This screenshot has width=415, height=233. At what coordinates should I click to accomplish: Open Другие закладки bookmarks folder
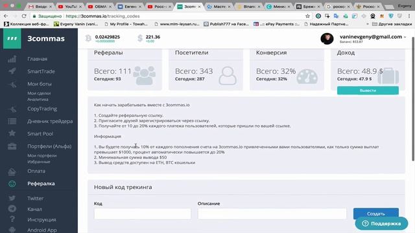click(392, 24)
